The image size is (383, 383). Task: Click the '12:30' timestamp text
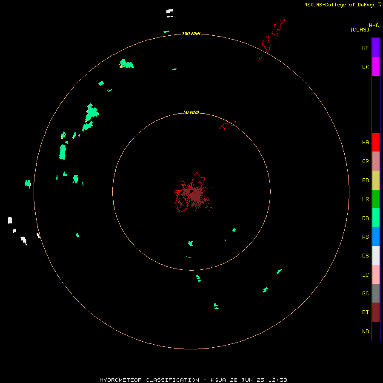click(x=278, y=380)
